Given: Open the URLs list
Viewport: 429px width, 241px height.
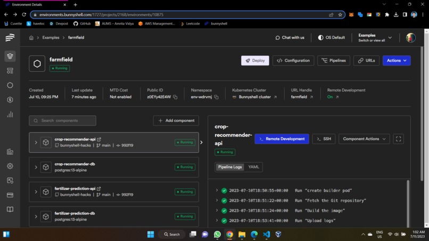Looking at the screenshot, I should click(366, 61).
